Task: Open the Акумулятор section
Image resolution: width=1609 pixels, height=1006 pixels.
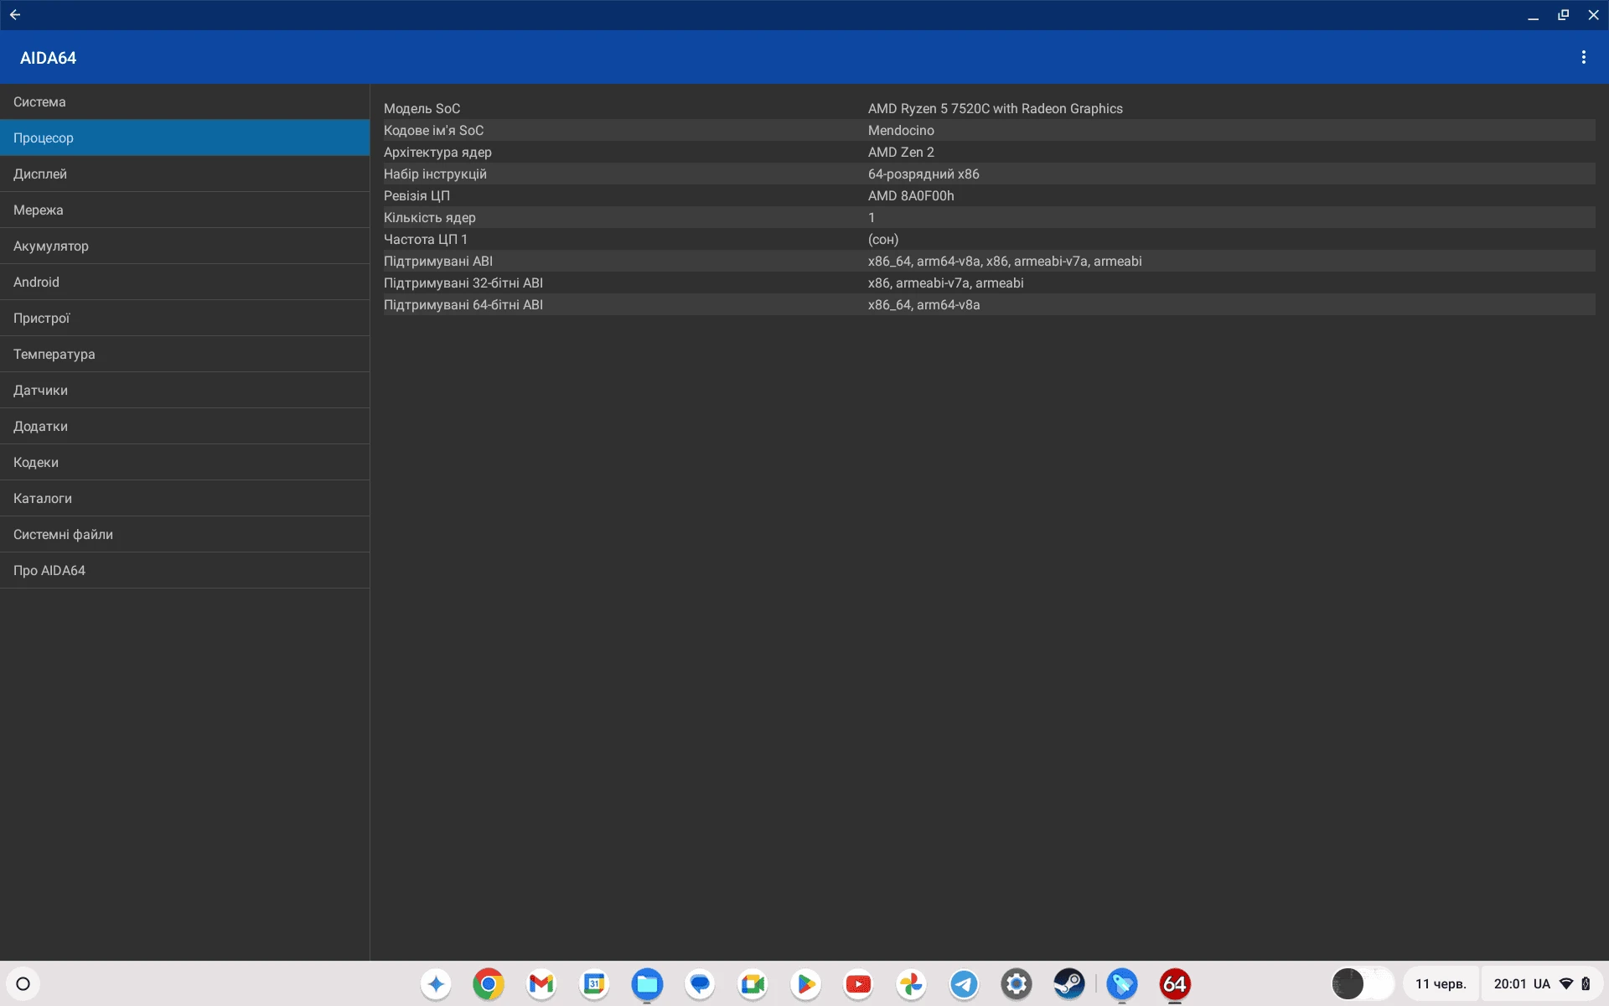Action: point(184,246)
